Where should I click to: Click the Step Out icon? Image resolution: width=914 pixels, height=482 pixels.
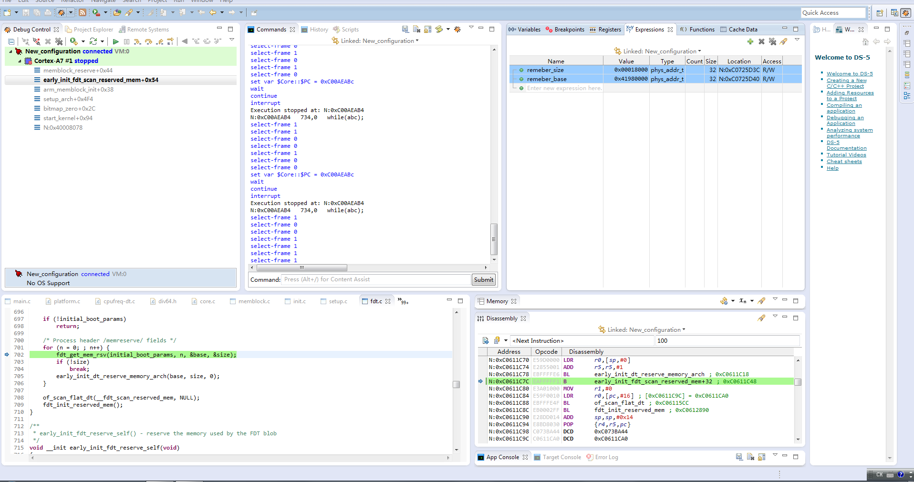tap(160, 42)
